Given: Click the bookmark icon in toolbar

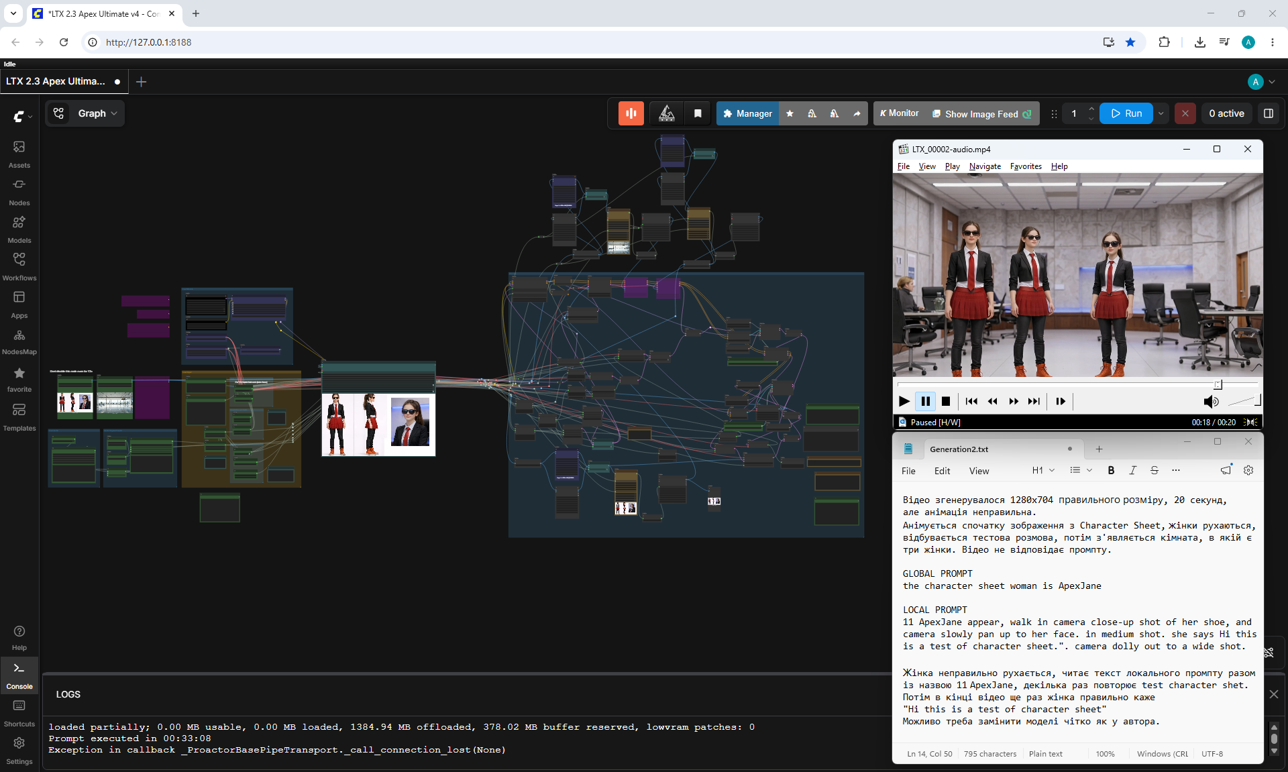Looking at the screenshot, I should 698,113.
